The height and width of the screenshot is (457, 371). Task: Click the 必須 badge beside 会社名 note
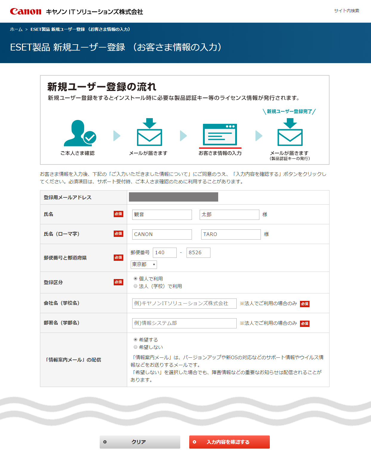(305, 304)
